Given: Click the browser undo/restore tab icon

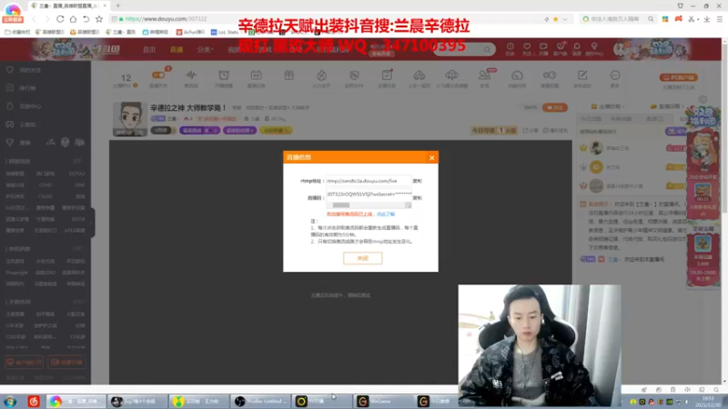Looking at the screenshot, I should pyautogui.click(x=86, y=19).
